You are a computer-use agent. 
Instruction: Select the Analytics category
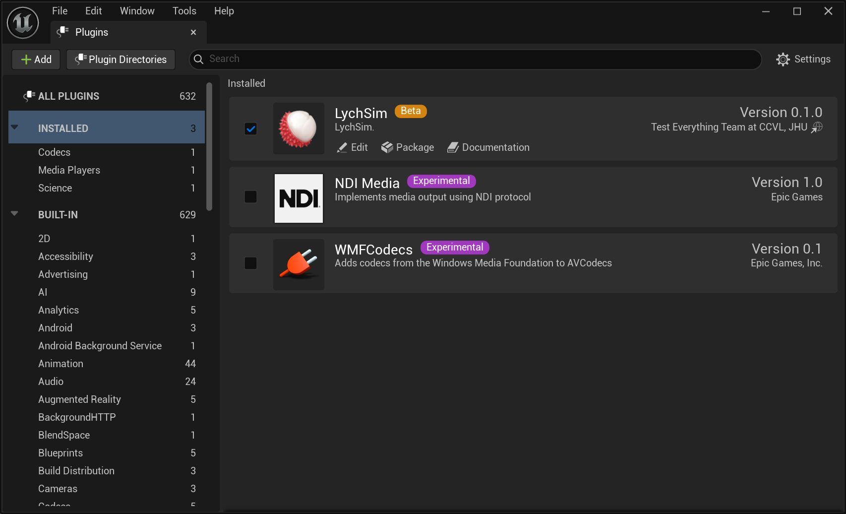point(107,310)
